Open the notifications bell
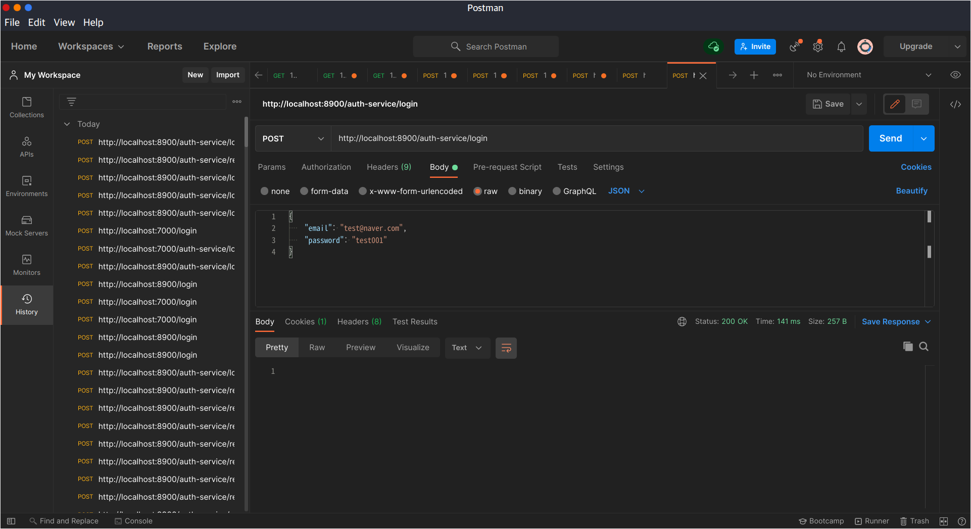The width and height of the screenshot is (971, 529). coord(841,46)
